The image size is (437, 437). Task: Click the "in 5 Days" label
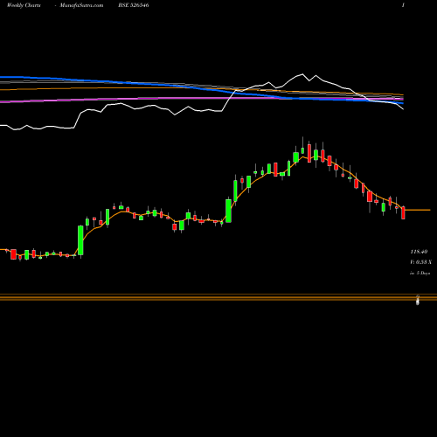click(x=420, y=273)
